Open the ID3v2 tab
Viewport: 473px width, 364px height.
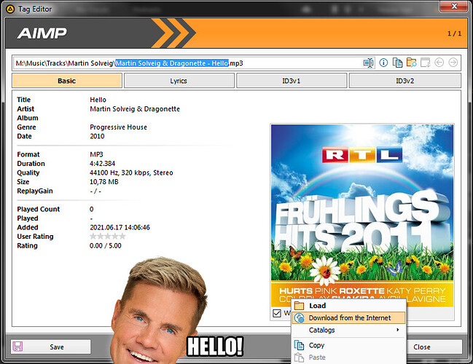coord(404,81)
